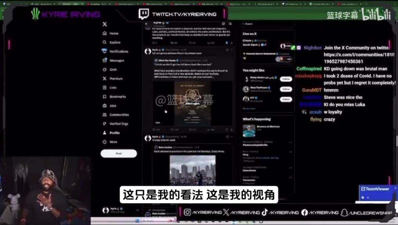398x225 pixels.
Task: Click the white Post button
Action: [x=119, y=154]
